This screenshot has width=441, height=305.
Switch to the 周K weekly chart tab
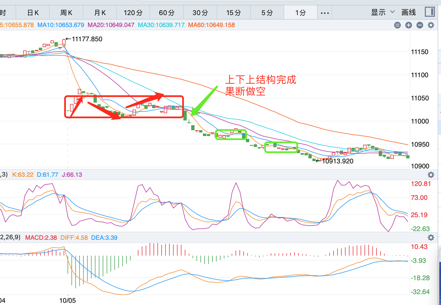coord(66,13)
